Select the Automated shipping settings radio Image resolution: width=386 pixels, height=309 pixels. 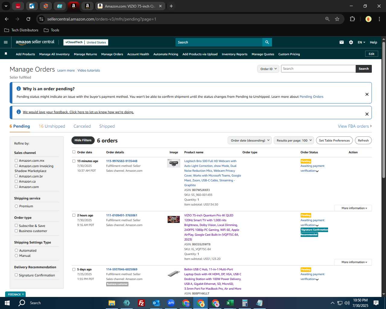16,250
